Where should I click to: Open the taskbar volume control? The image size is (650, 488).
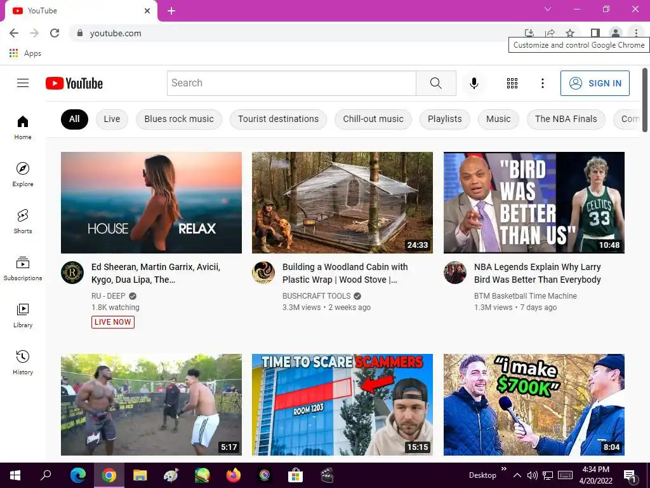(533, 475)
